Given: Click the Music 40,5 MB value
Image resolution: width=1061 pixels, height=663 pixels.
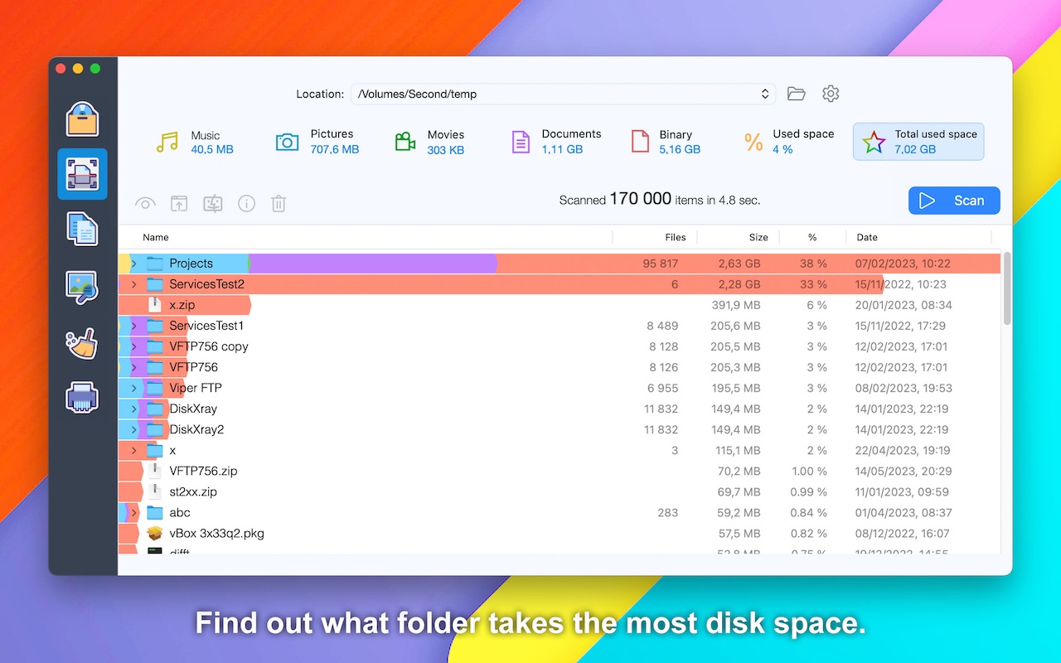Looking at the screenshot, I should [x=212, y=150].
